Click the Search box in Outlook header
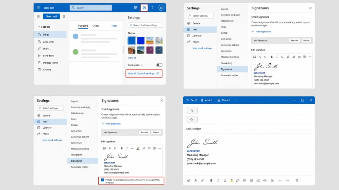The width and height of the screenshot is (339, 190). [91, 8]
